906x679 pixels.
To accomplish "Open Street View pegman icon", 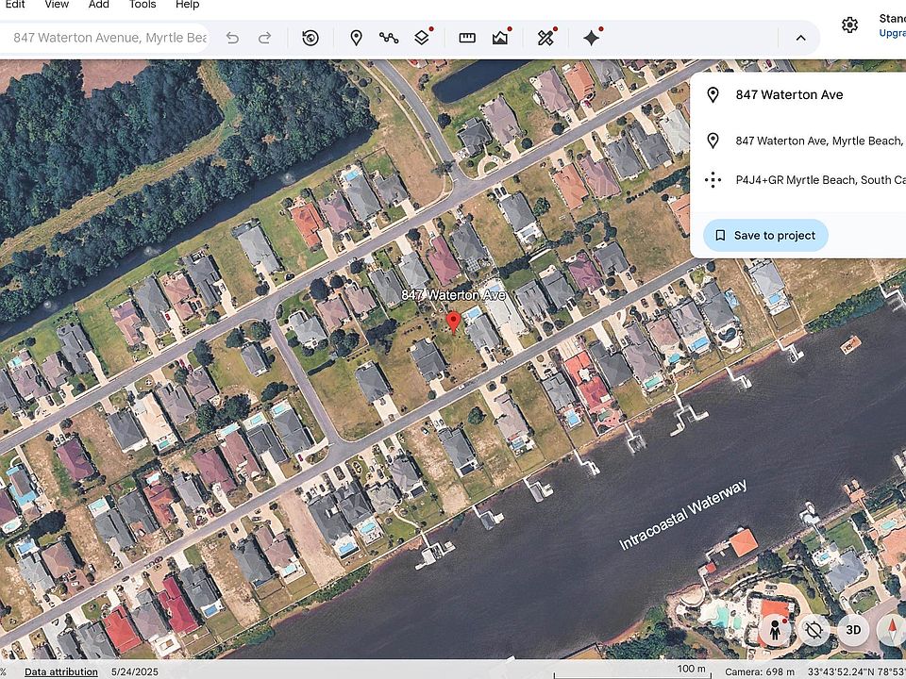I will 776,629.
